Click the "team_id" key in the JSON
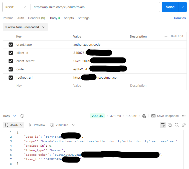Viewport: 189px width, 169px height. pos(32,159)
